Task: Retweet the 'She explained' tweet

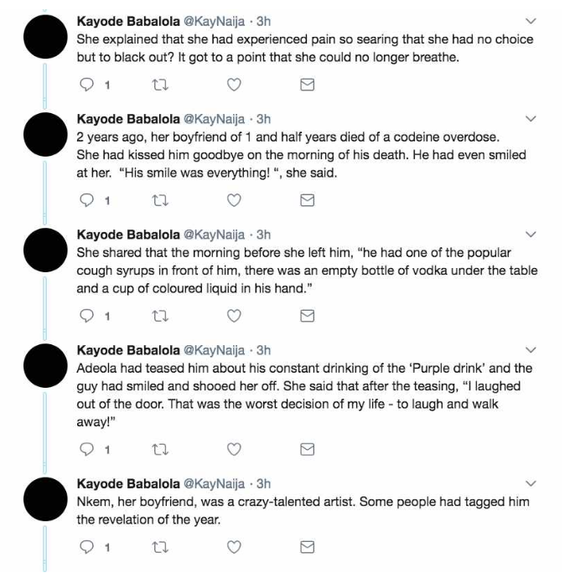Action: [160, 85]
